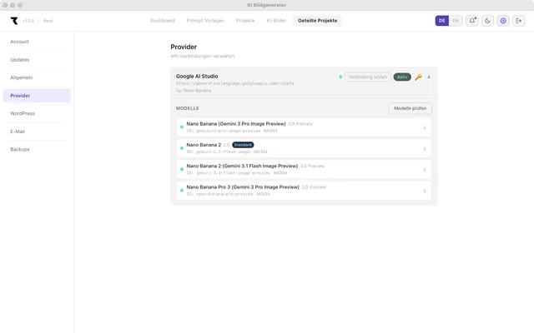
Task: Click the 'Nano Banana (Gemini 3 Pro Image Preview)' model name
Action: [236, 124]
